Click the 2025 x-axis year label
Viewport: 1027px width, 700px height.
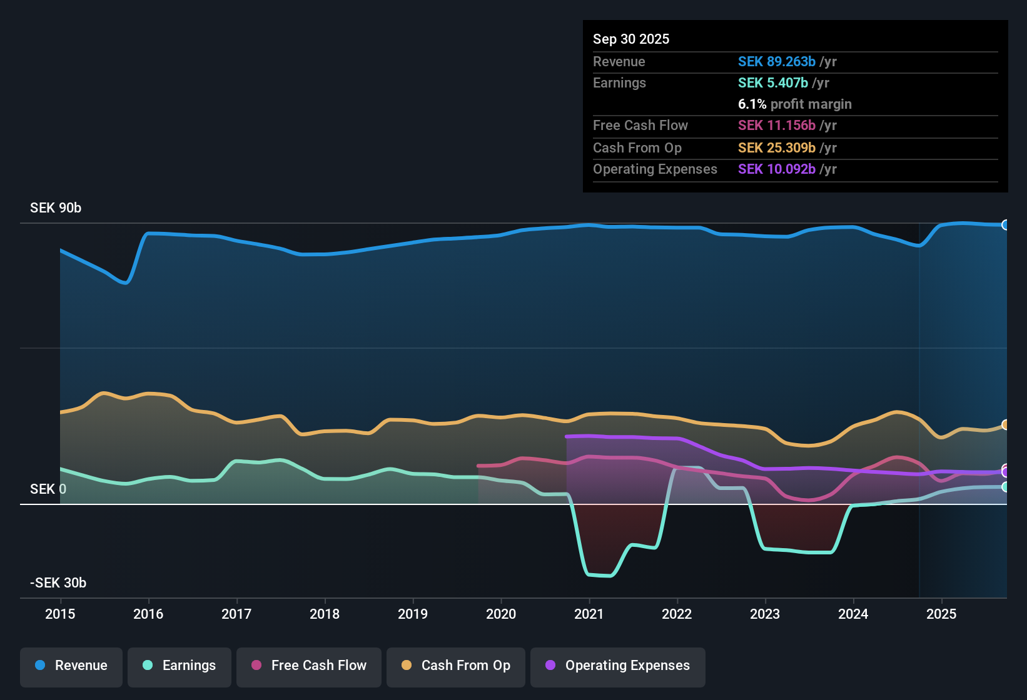pos(941,614)
